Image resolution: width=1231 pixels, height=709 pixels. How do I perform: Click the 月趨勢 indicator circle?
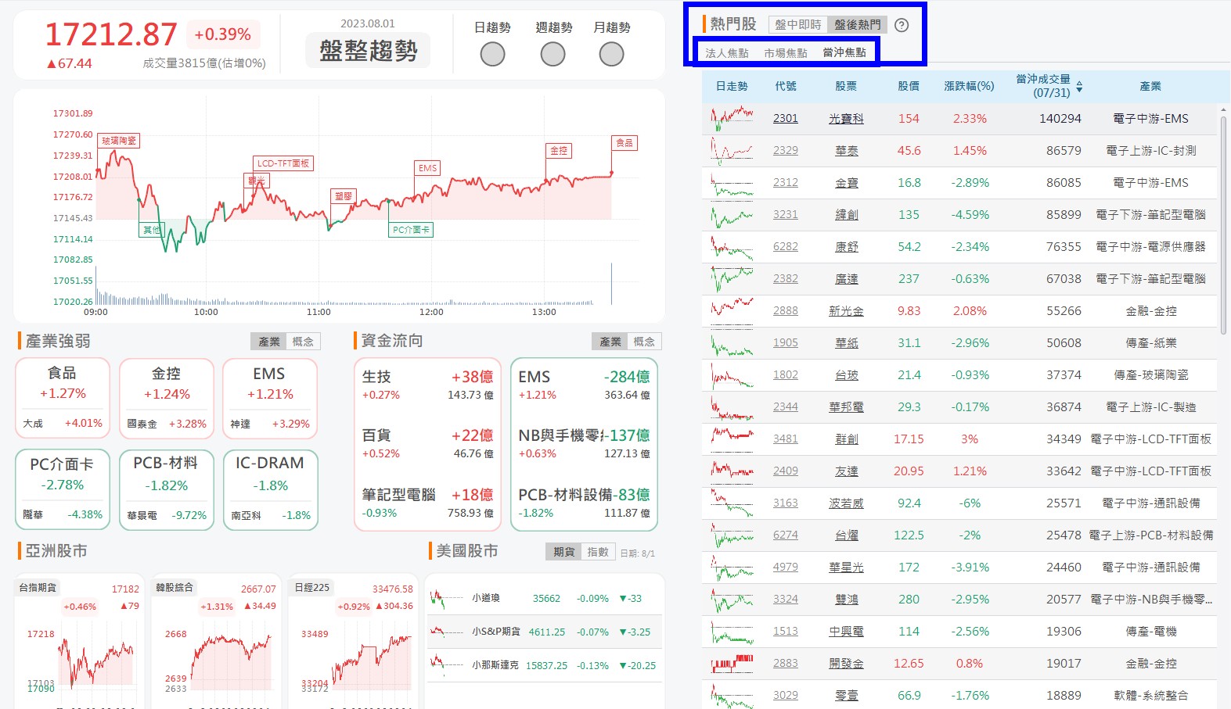[611, 54]
